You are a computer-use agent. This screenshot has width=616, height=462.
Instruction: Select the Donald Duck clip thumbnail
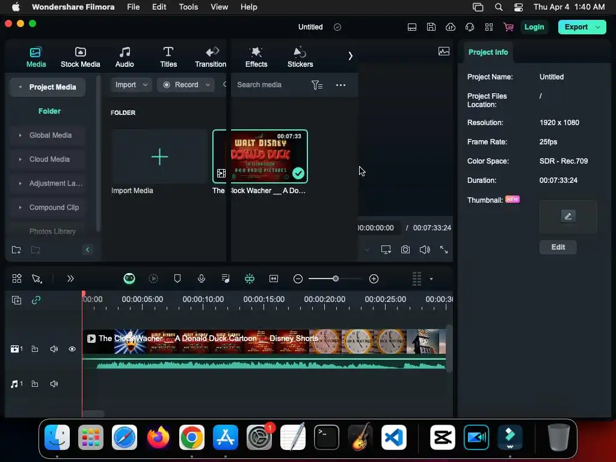260,156
